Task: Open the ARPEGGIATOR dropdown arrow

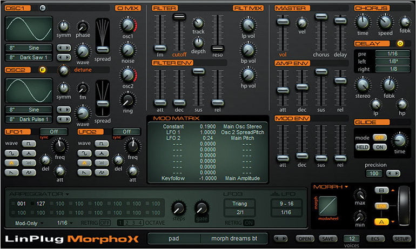Action: pyautogui.click(x=68, y=194)
